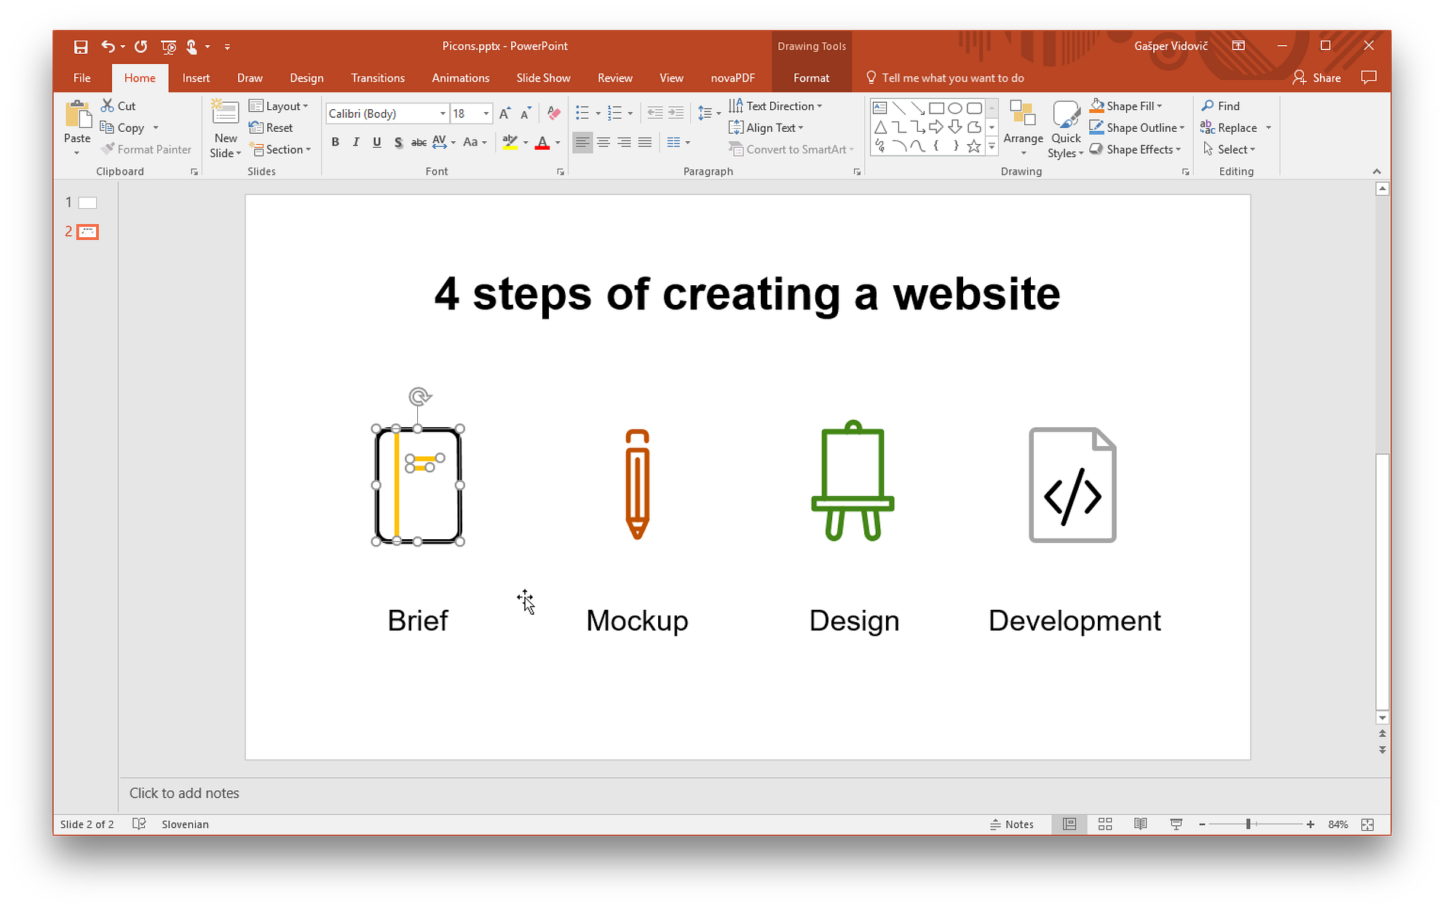This screenshot has width=1456, height=911.
Task: Select the star shape in shapes gallery
Action: pos(974,146)
